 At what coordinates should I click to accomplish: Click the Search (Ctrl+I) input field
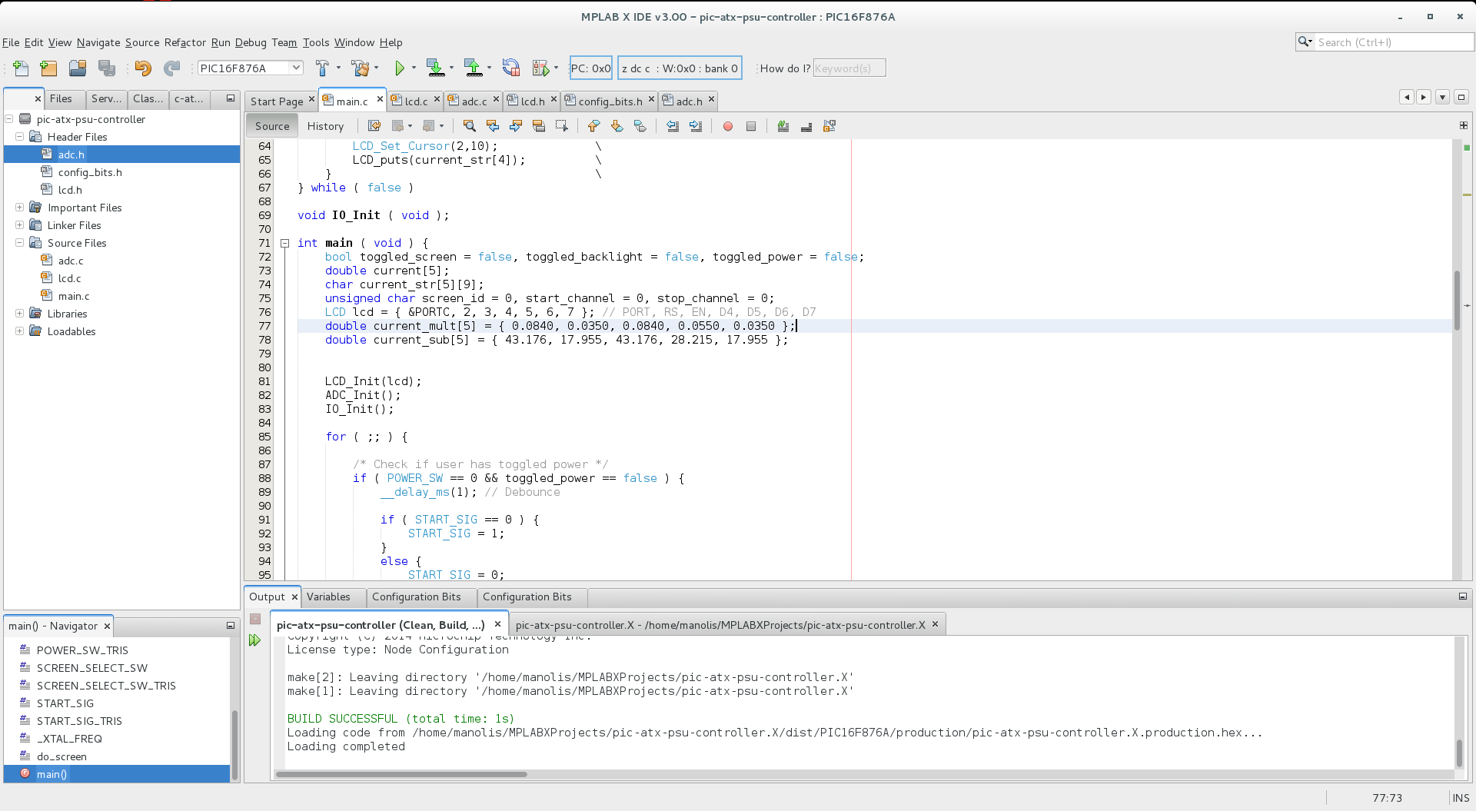point(1391,42)
